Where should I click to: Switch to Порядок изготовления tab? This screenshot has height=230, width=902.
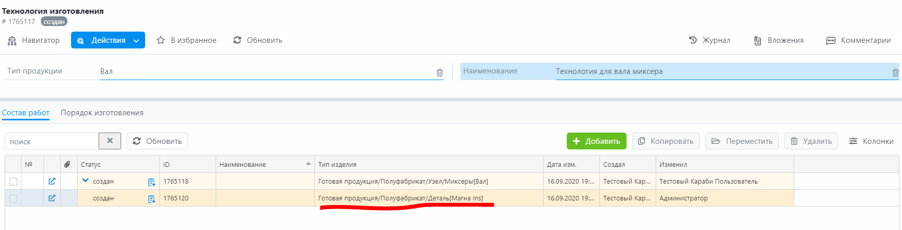[x=102, y=113]
